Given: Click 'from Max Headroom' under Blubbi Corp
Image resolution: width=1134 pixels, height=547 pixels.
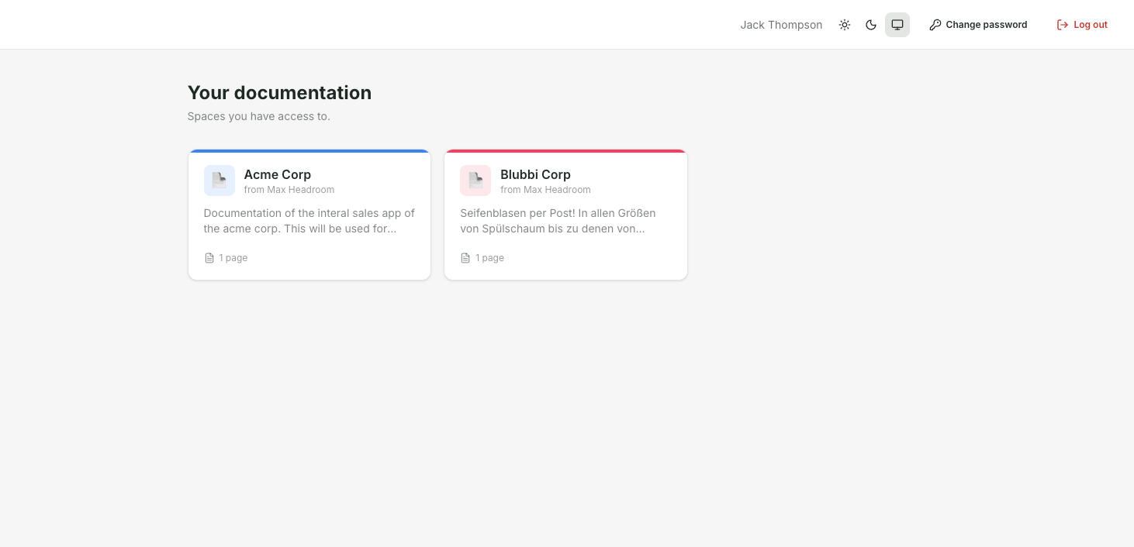Looking at the screenshot, I should pos(546,190).
